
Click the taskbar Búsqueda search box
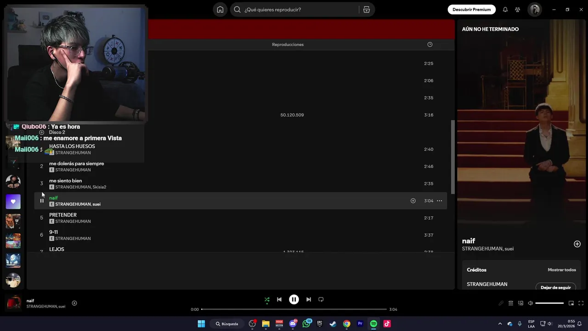227,324
